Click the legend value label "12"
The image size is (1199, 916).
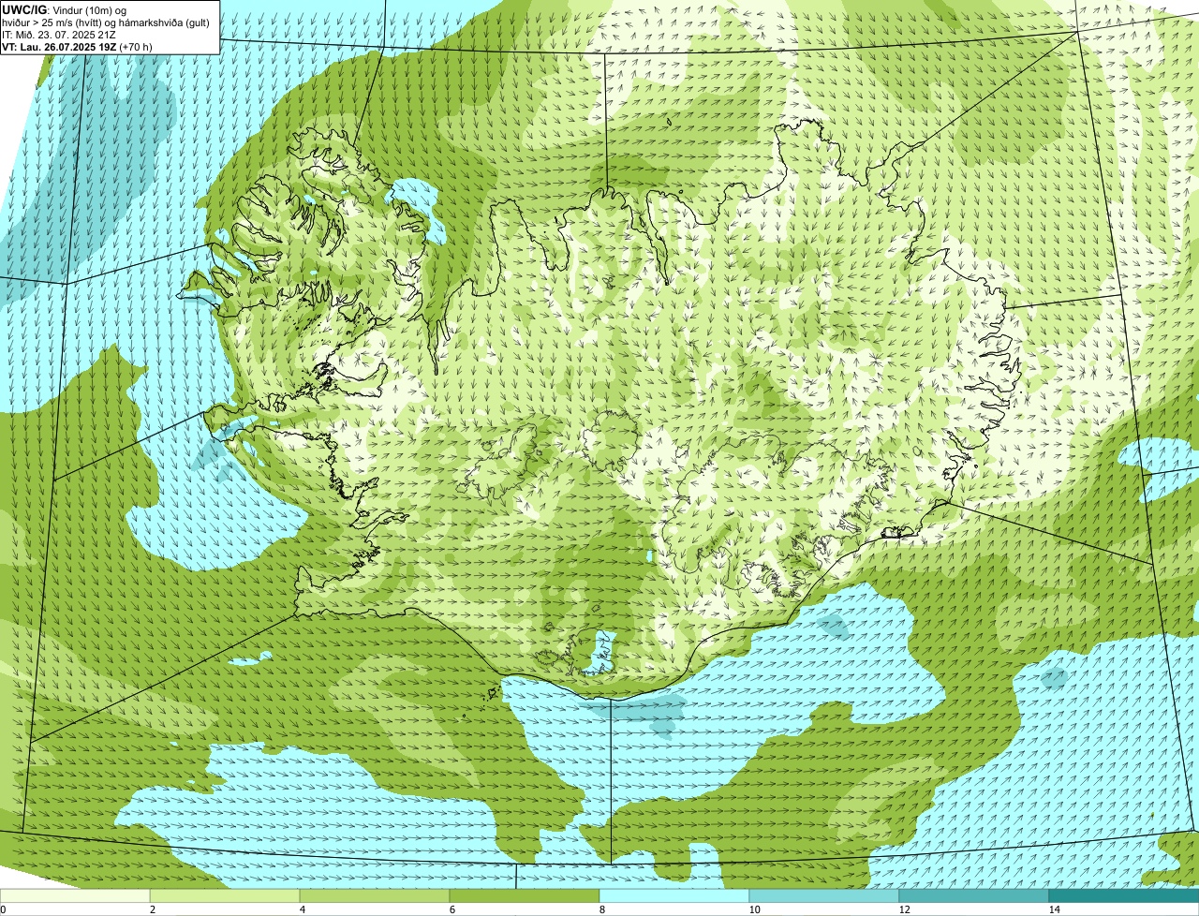click(x=904, y=909)
